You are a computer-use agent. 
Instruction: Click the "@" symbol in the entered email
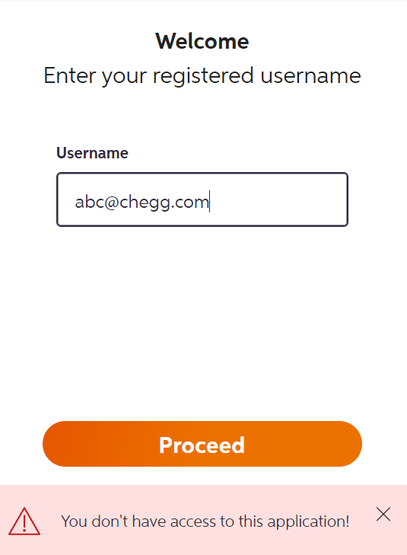tap(112, 203)
